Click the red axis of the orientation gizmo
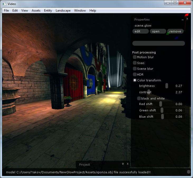The image size is (193, 178). click(186, 15)
